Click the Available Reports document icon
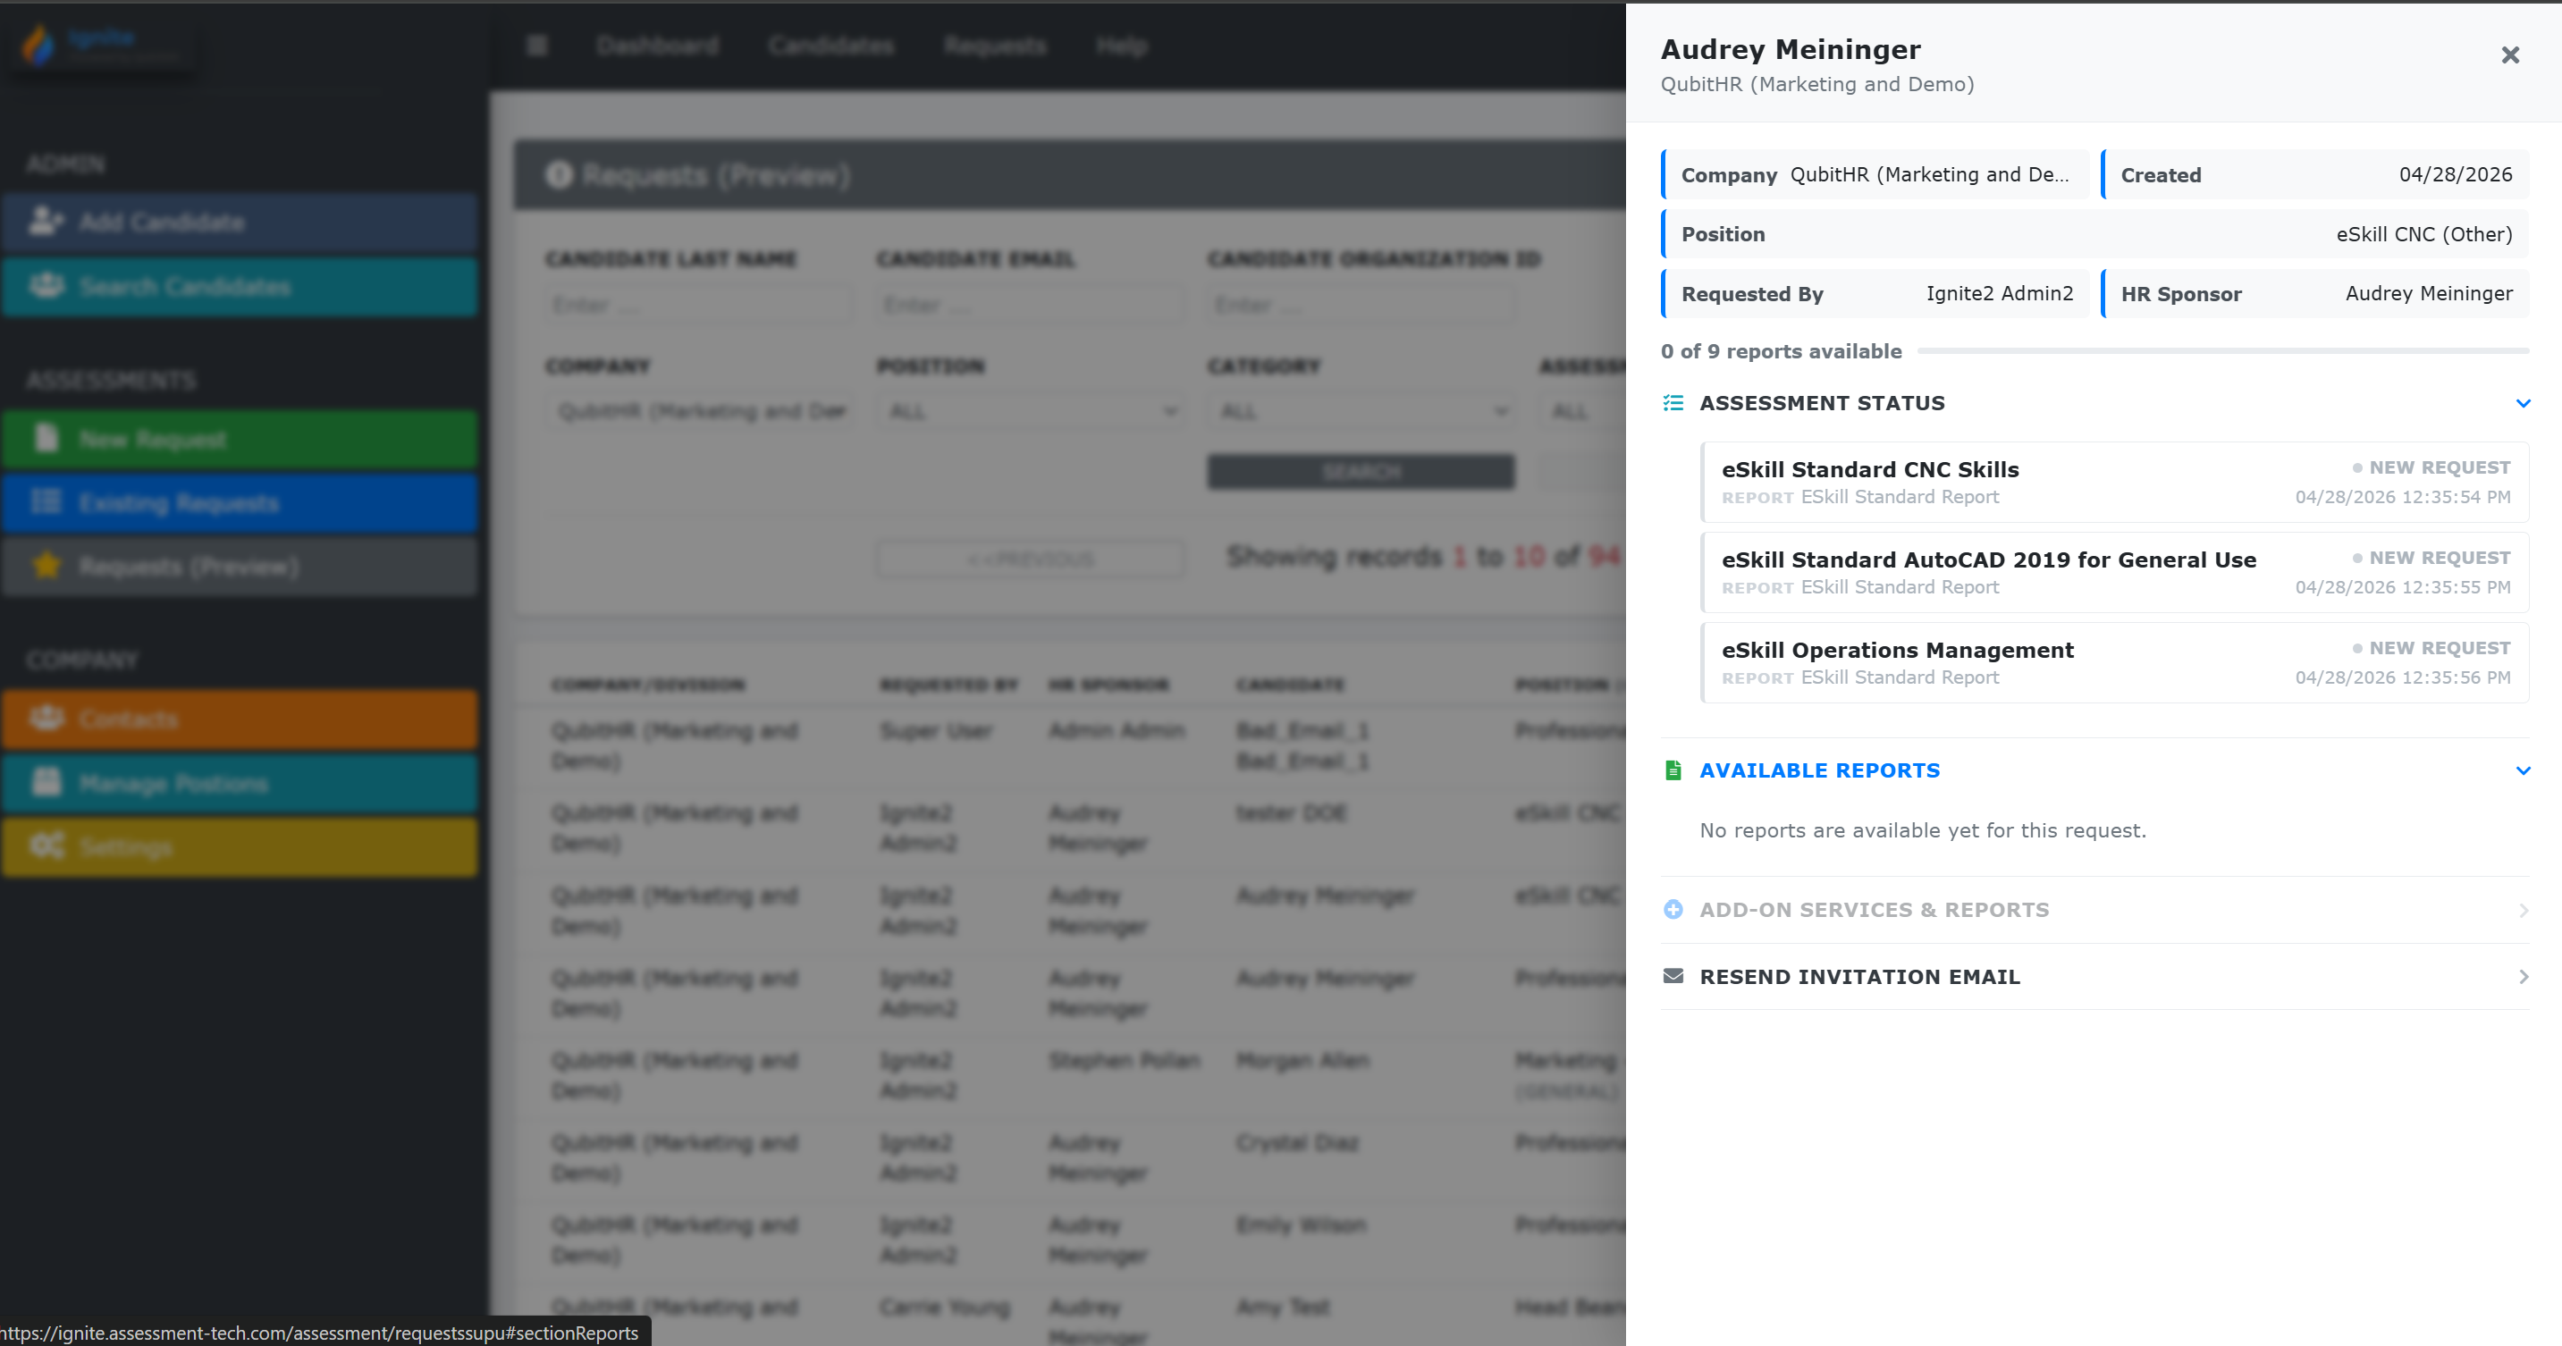This screenshot has height=1346, width=2562. pyautogui.click(x=1673, y=770)
